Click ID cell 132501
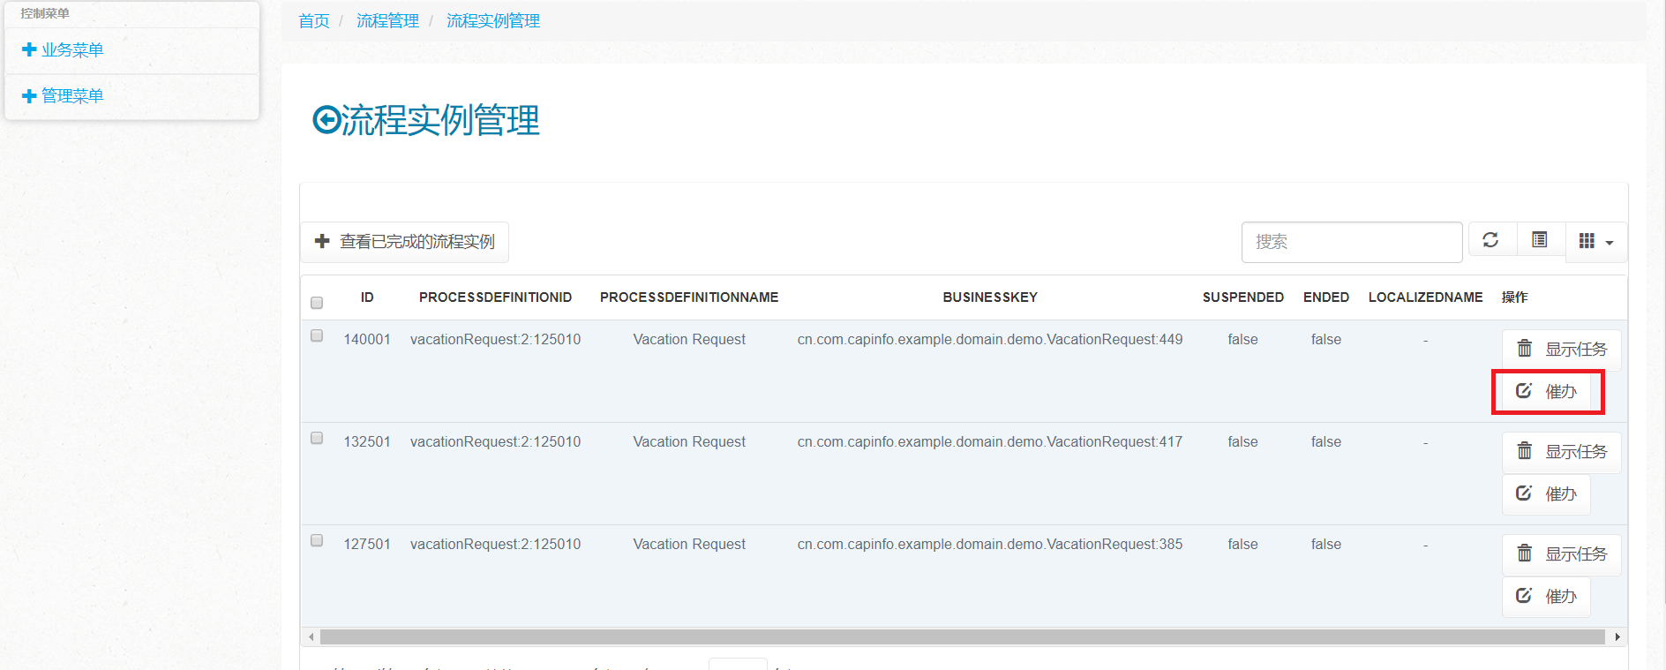 (367, 442)
